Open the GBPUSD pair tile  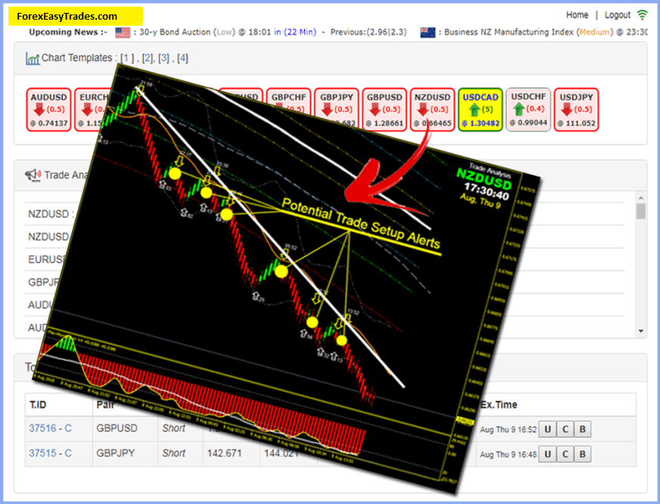(384, 110)
